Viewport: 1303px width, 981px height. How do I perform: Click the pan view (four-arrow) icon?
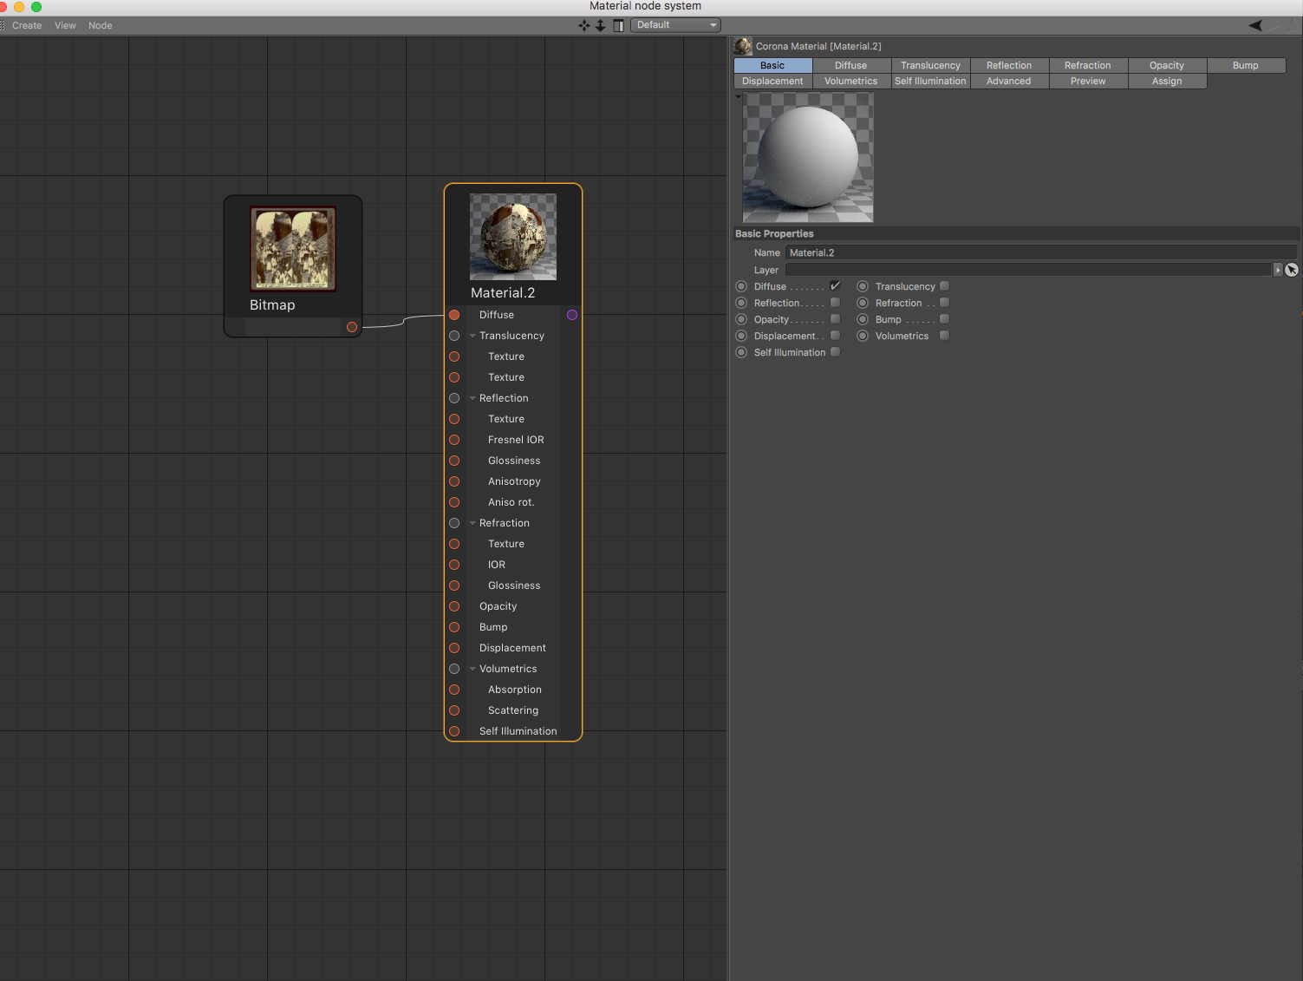click(583, 25)
